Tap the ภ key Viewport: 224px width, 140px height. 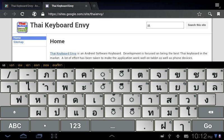(x=46, y=74)
